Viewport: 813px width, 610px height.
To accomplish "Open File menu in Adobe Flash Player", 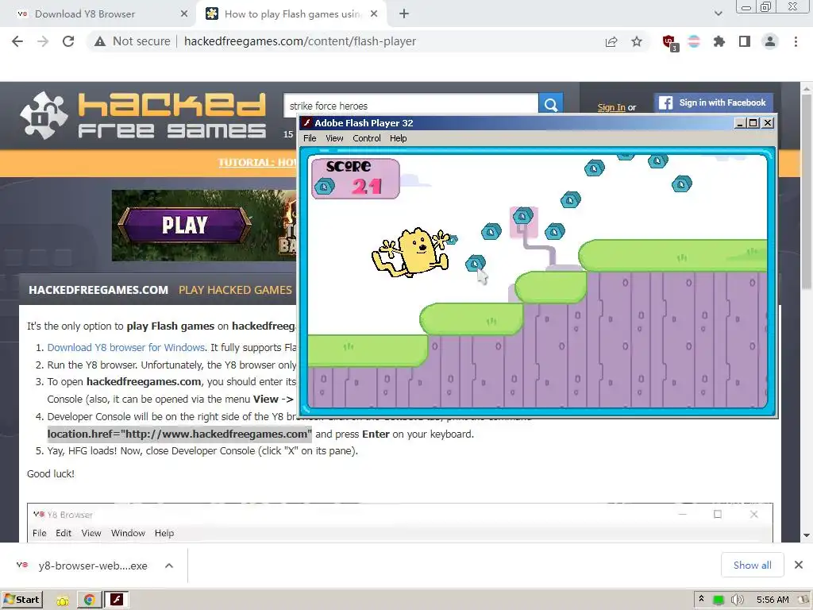I will [310, 138].
